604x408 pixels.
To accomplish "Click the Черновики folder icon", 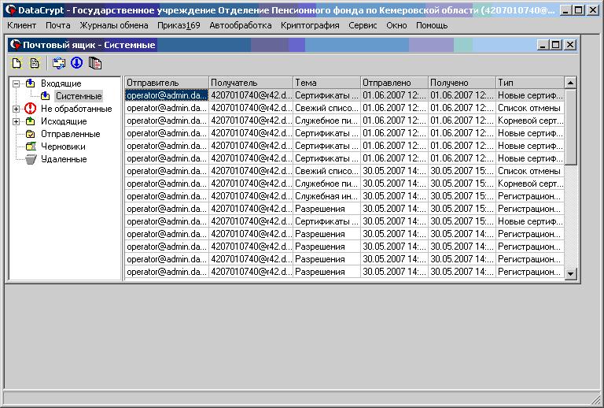I will pos(31,147).
